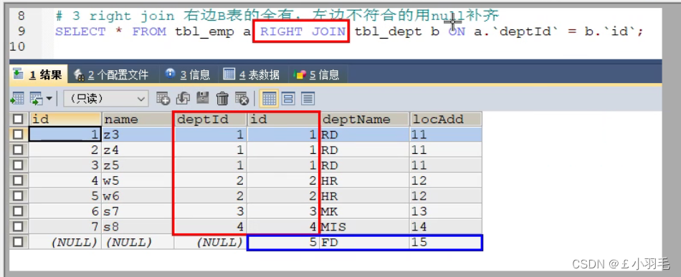The height and width of the screenshot is (277, 681).
Task: Check the row checkbox for w5
Action: tap(18, 181)
